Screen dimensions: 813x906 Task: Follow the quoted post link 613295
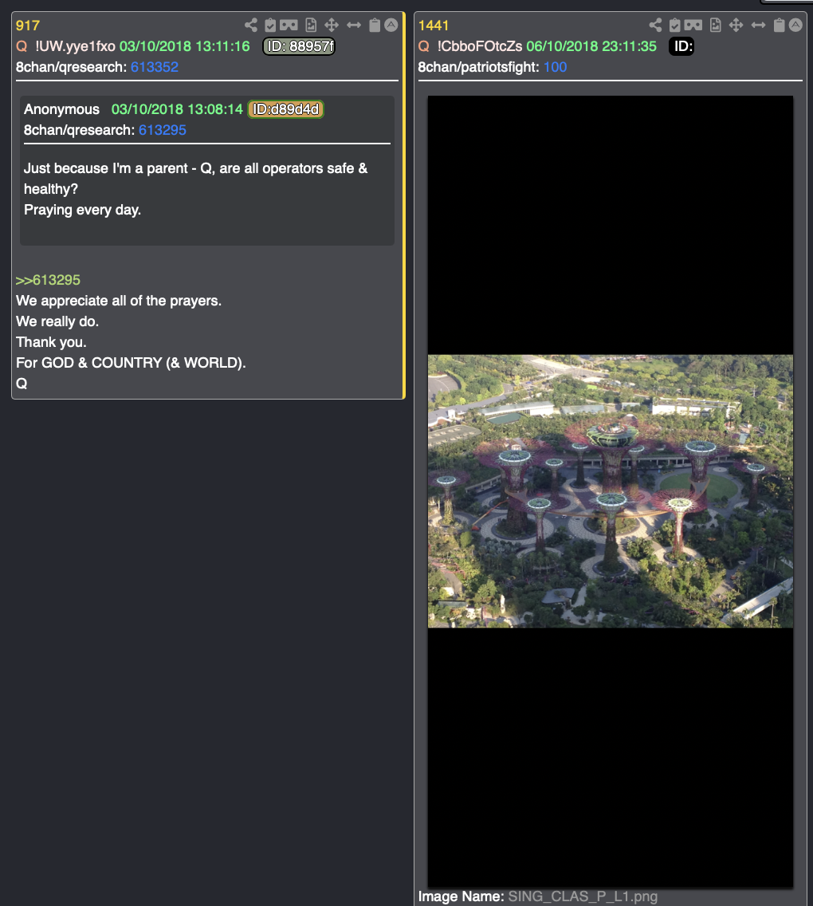pyautogui.click(x=163, y=130)
